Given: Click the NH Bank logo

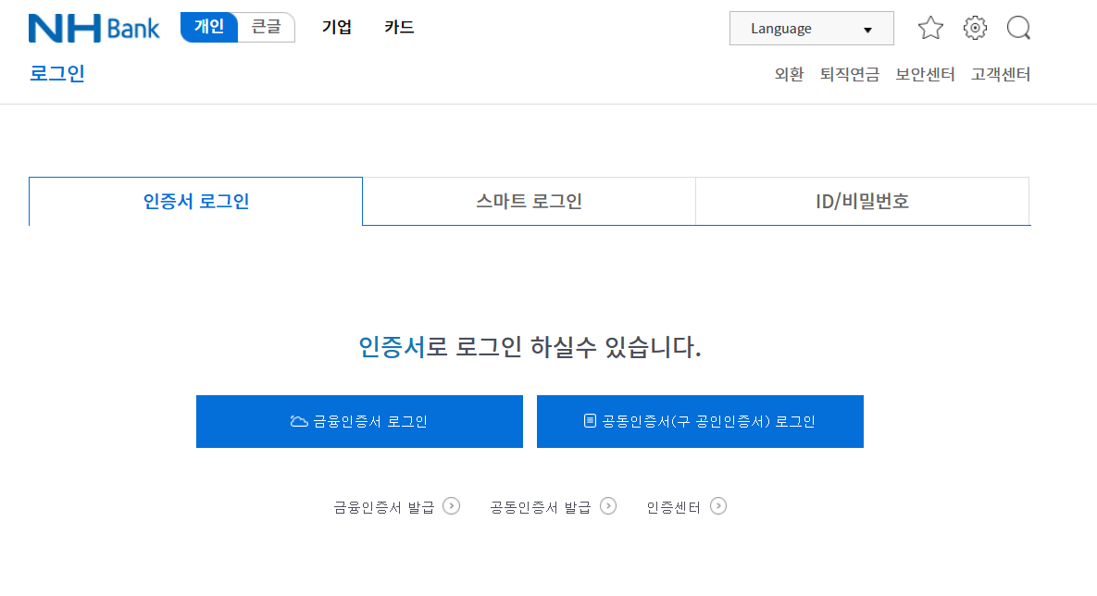Looking at the screenshot, I should pyautogui.click(x=93, y=28).
